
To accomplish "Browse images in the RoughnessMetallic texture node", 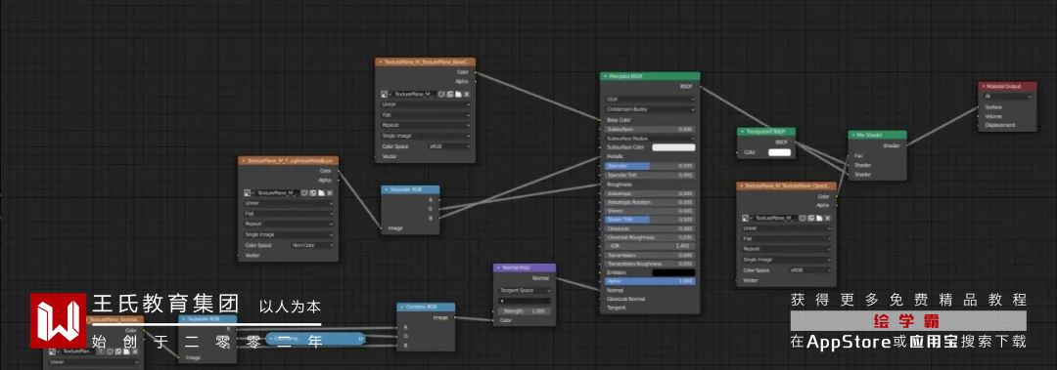I will (x=248, y=192).
